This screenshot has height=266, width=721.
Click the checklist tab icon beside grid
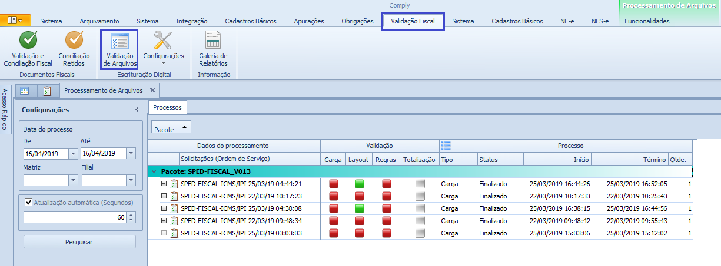tap(47, 90)
